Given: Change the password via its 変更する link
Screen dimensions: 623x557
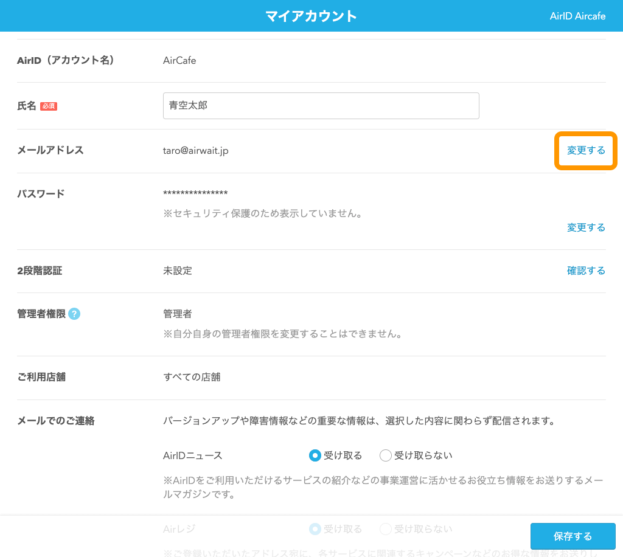Looking at the screenshot, I should (585, 227).
